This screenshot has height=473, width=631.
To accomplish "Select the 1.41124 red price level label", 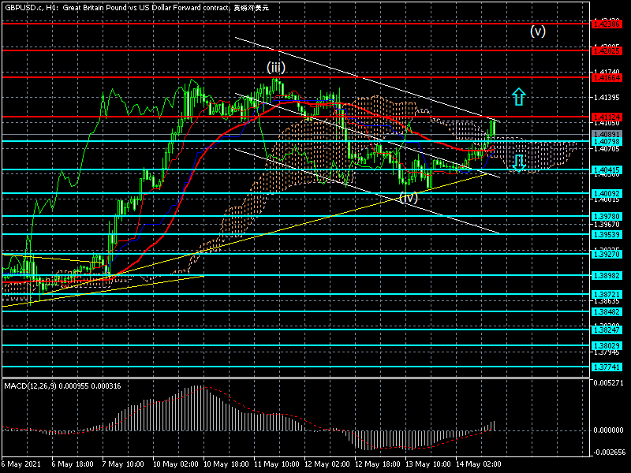I will [x=607, y=117].
